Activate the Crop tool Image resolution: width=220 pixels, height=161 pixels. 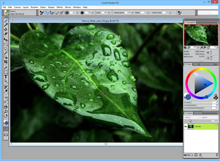6,62
